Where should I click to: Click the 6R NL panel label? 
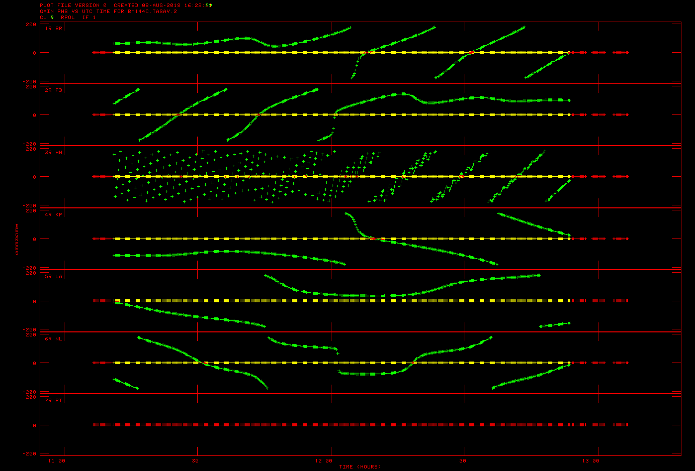(x=53, y=338)
